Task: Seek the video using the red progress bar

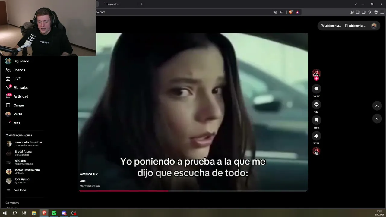Action: click(193, 191)
